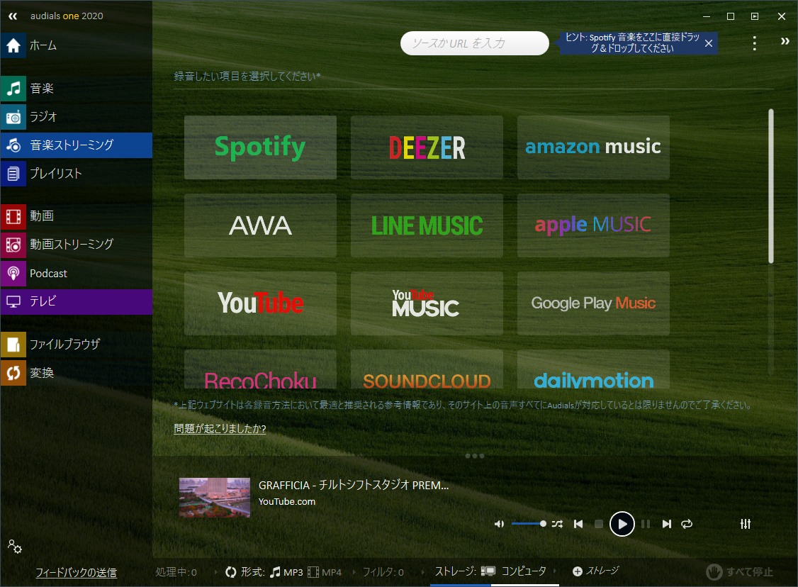Screen dimensions: 798x587
Task: Click the MP4 video format
Action: coord(325,572)
